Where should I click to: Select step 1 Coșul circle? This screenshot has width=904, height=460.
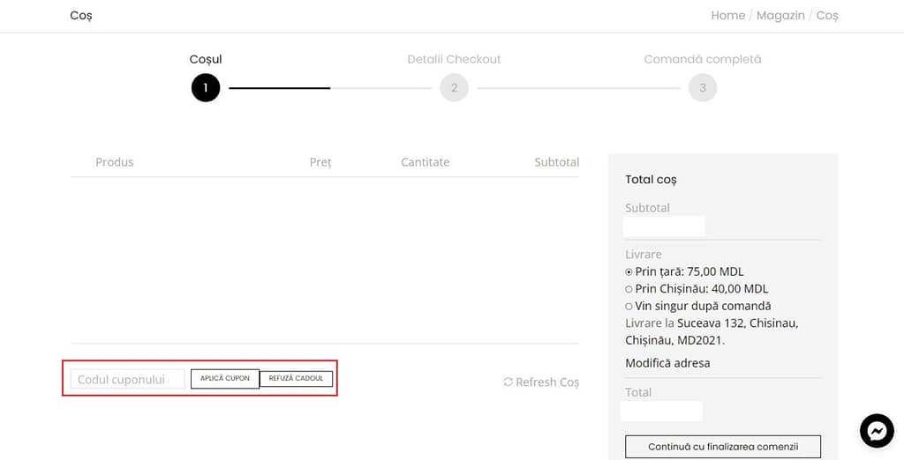[206, 88]
